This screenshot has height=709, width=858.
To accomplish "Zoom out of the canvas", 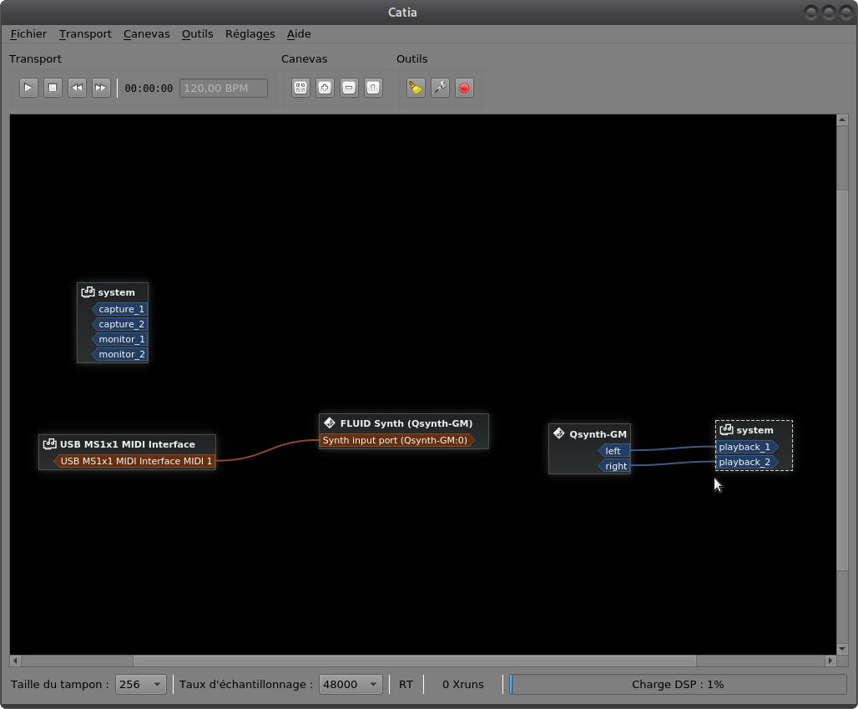I will (349, 88).
